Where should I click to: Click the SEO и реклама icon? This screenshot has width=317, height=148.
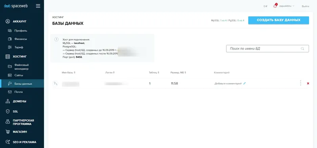click(8, 142)
